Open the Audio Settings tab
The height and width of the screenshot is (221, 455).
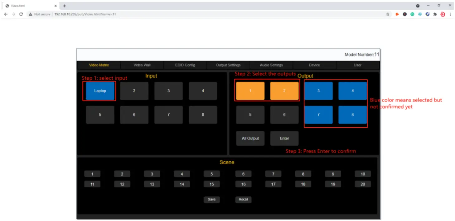(x=271, y=65)
